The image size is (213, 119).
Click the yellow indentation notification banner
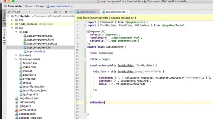click(x=144, y=18)
